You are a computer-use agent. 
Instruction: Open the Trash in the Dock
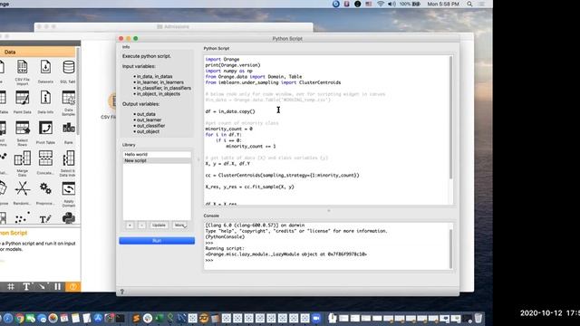coord(478,318)
